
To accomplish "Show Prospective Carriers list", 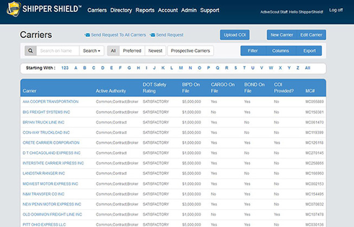I will tap(190, 51).
